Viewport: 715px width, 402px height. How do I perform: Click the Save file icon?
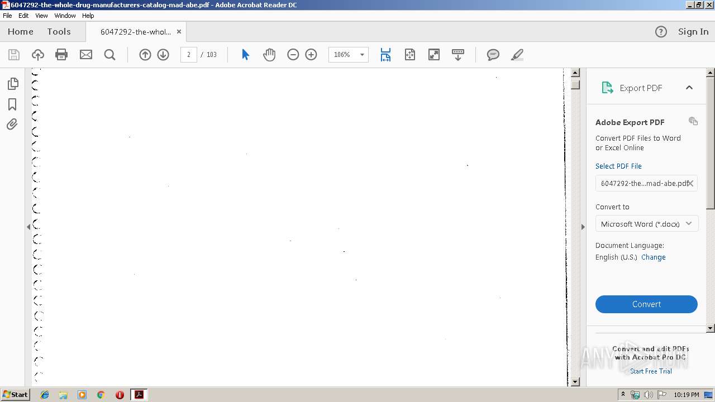point(14,55)
